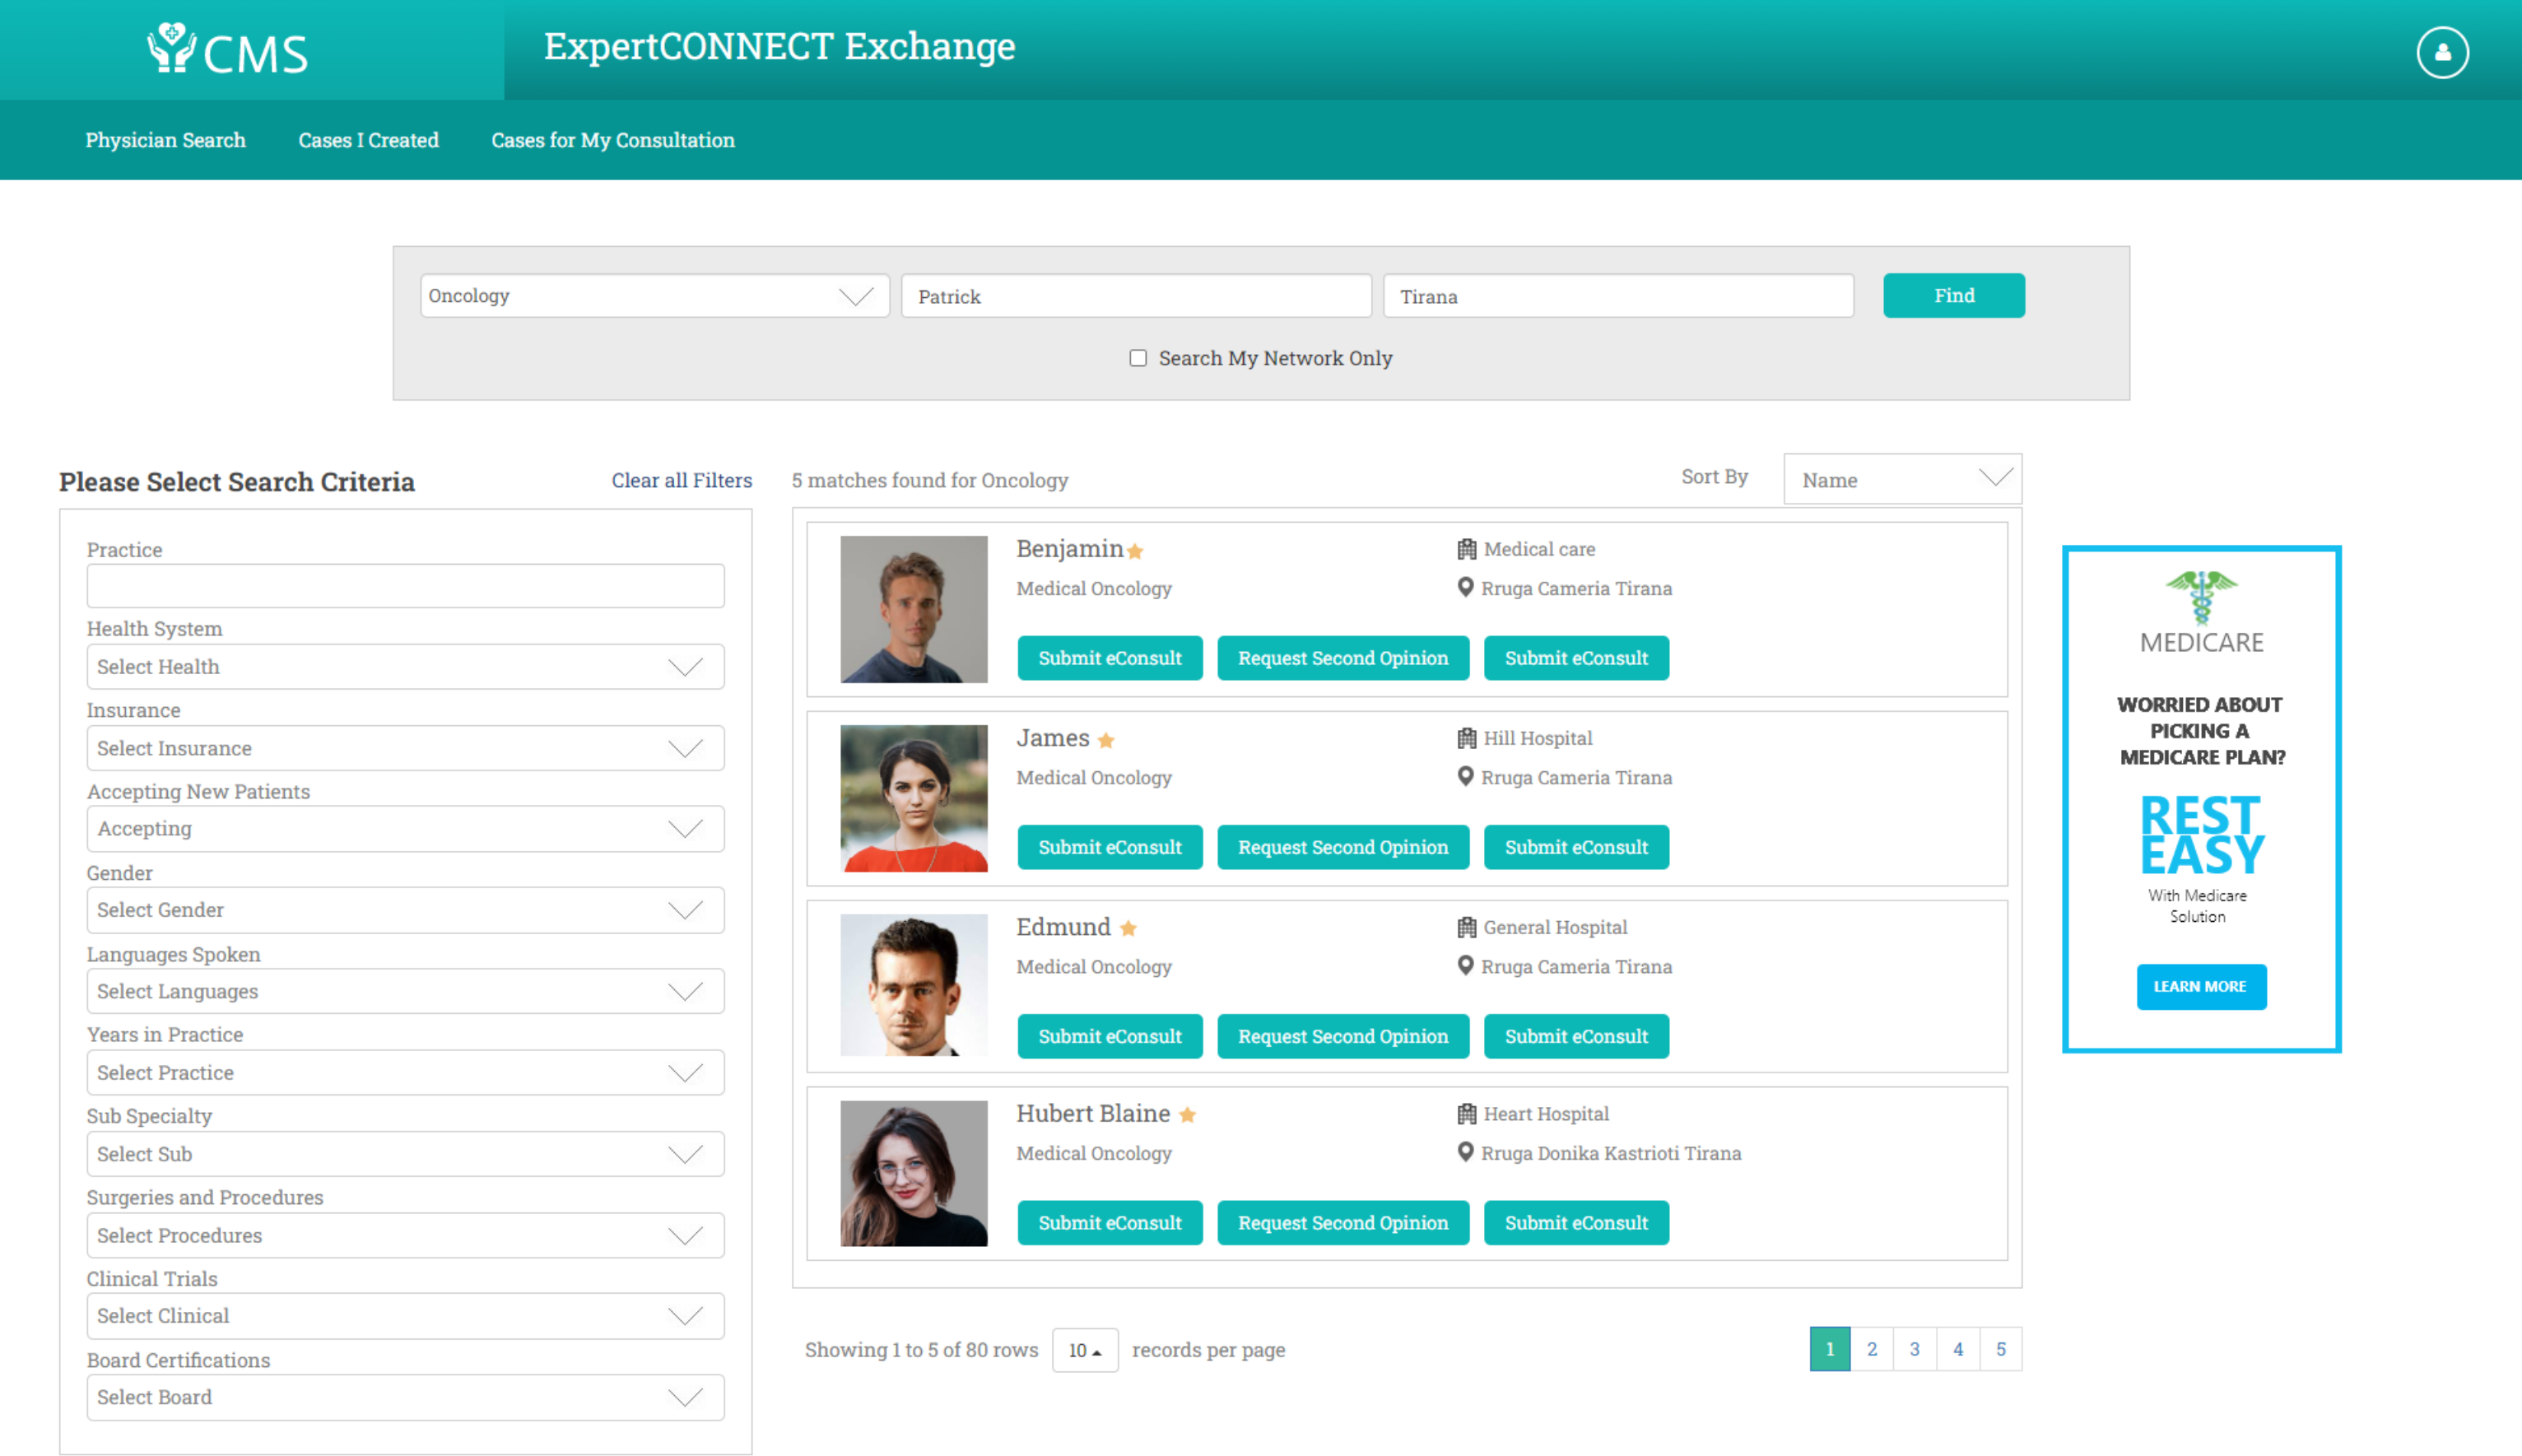The image size is (2522, 1456).
Task: Expand the Select Insurance dropdown
Action: [x=405, y=748]
